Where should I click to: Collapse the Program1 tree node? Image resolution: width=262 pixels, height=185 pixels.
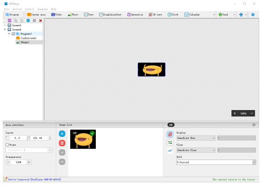coord(9,34)
